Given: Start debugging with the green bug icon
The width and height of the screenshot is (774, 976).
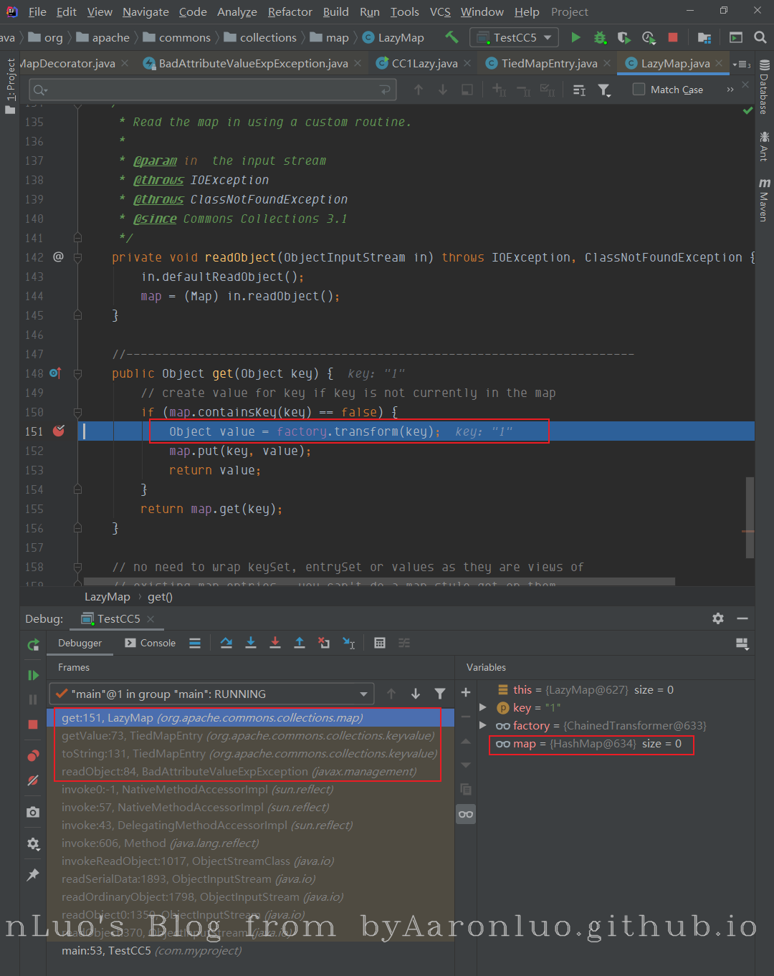Looking at the screenshot, I should [600, 37].
